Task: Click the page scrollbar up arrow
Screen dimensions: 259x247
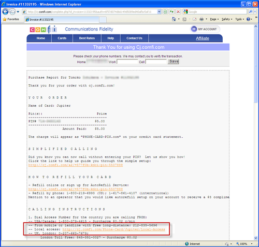Action: 256,26
